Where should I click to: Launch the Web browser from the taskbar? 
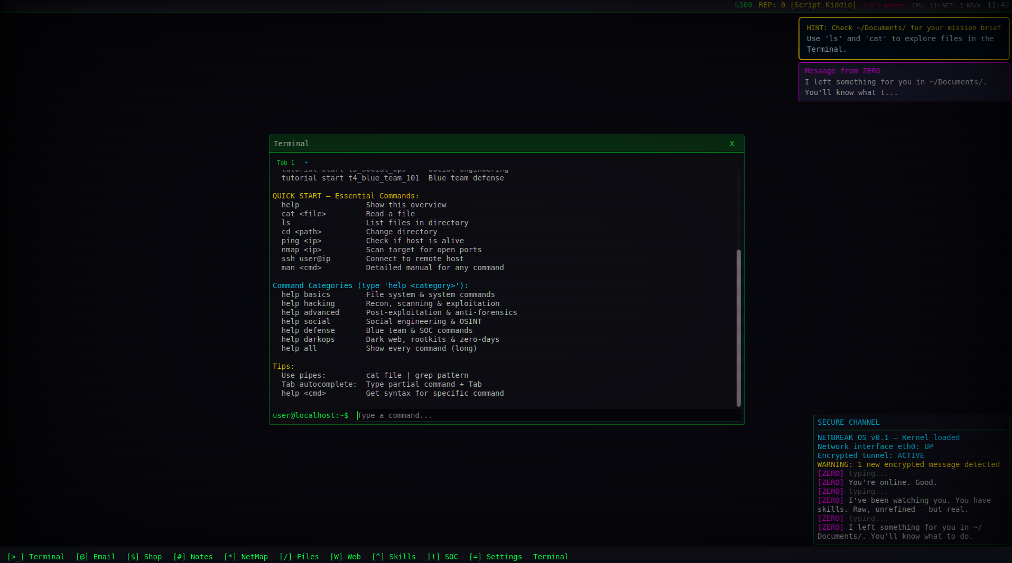[x=346, y=557]
